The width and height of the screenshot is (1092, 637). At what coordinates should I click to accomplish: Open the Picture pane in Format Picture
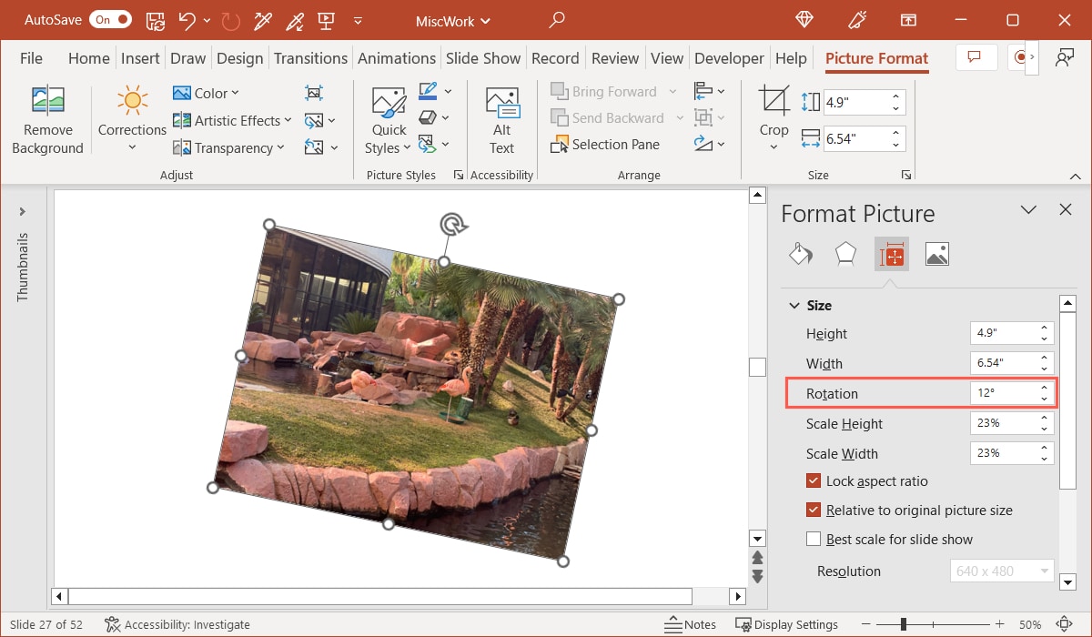click(x=937, y=254)
